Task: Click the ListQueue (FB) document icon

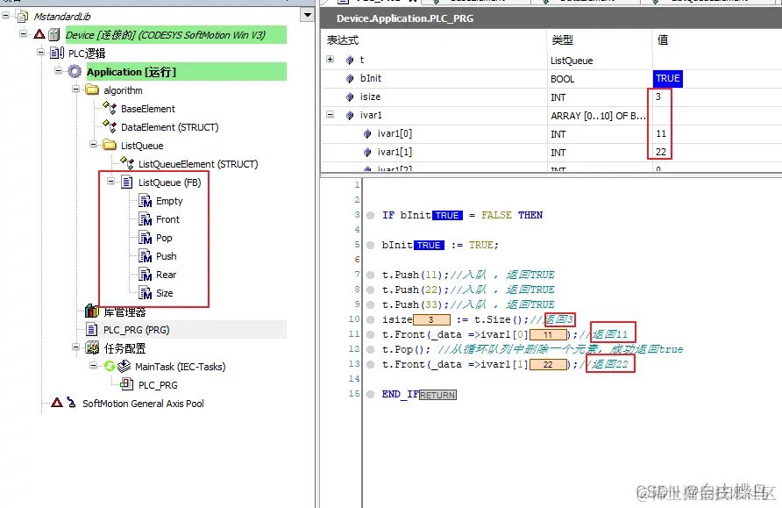Action: coord(127,182)
